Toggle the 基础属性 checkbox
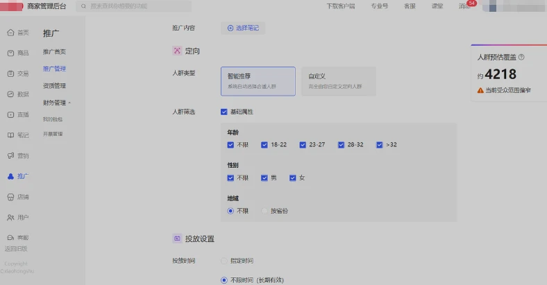The height and width of the screenshot is (285, 547). pyautogui.click(x=224, y=112)
